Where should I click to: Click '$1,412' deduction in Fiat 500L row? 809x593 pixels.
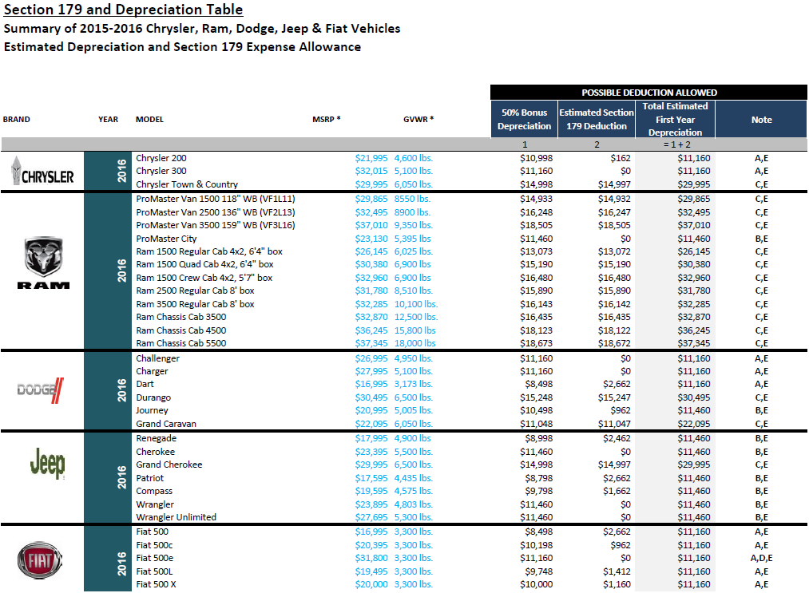tap(617, 571)
